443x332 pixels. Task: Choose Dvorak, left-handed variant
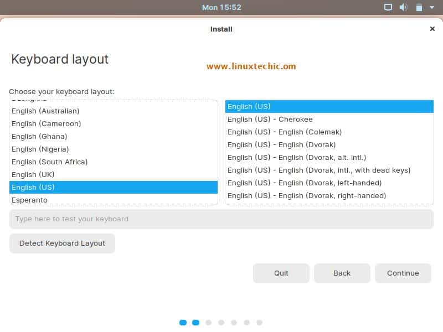click(329, 183)
